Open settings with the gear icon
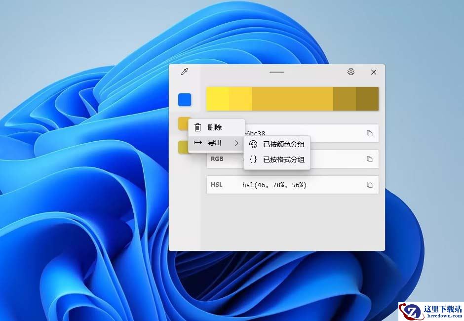 click(x=350, y=72)
